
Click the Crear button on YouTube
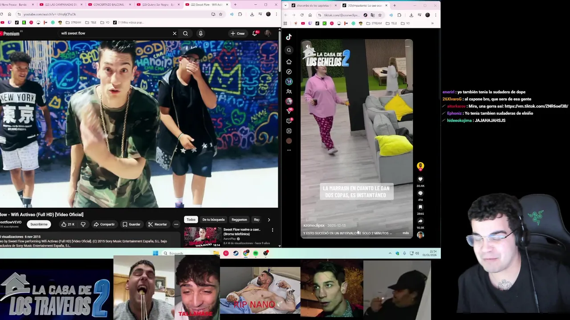[237, 33]
